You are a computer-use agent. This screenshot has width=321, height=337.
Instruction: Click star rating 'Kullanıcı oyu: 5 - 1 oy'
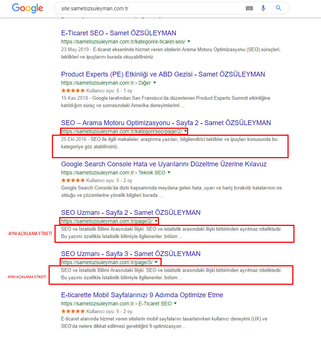pyautogui.click(x=97, y=91)
